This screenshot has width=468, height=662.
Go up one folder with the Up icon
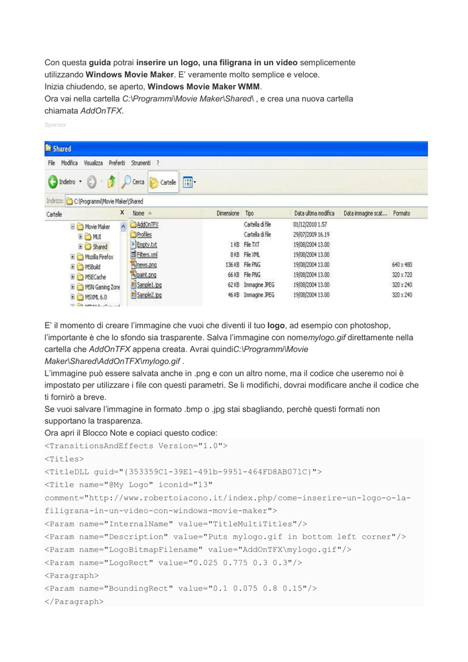point(111,182)
